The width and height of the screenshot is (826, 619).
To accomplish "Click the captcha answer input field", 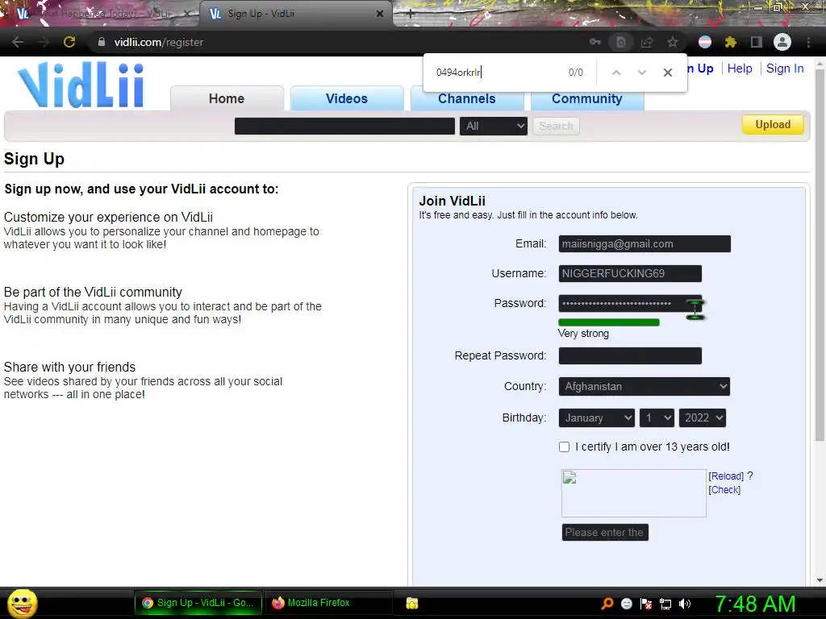I will point(605,533).
